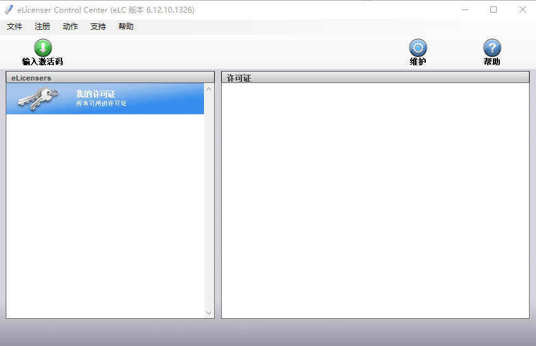Click the blue question mark Help icon
The image size is (536, 346).
[x=492, y=48]
